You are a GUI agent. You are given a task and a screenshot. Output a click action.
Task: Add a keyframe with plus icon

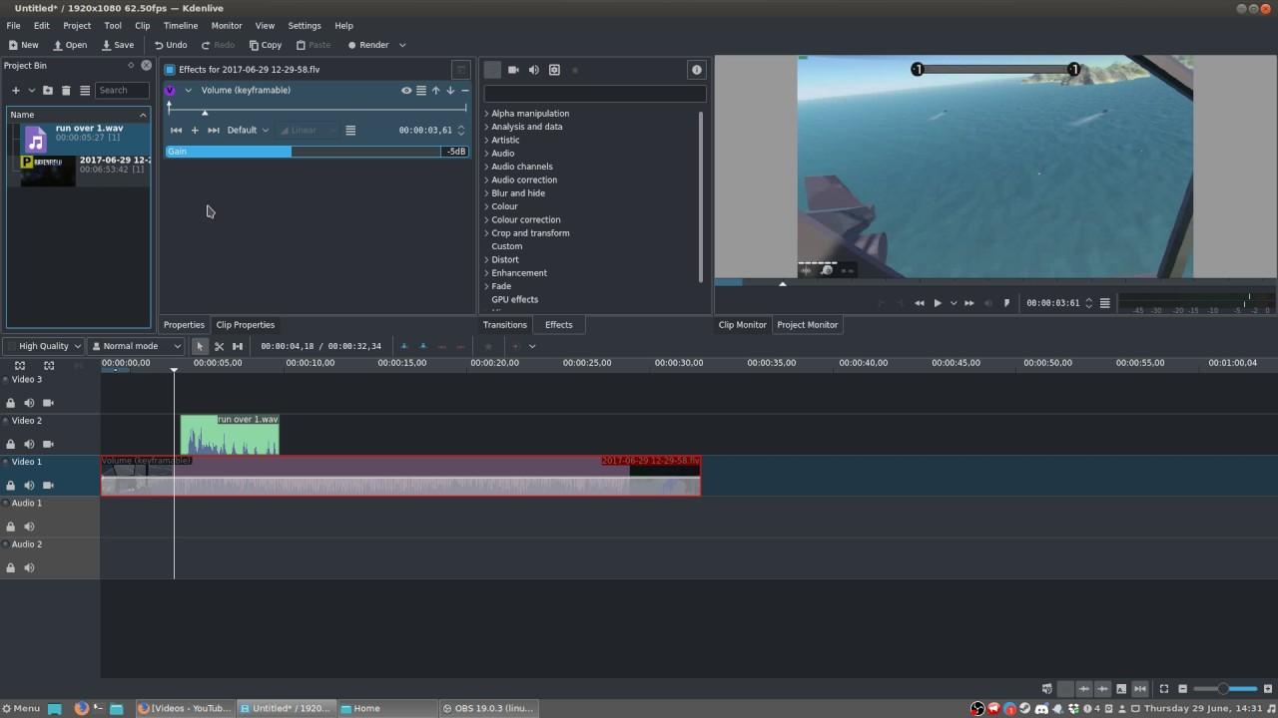pyautogui.click(x=195, y=131)
